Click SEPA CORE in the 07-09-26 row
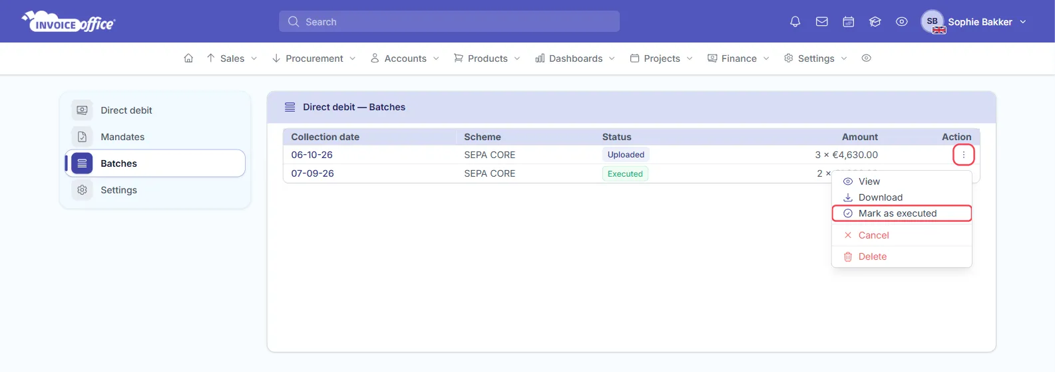The image size is (1055, 372). (490, 173)
